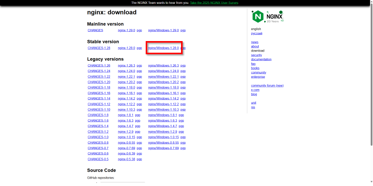Download legacy nginx/Windows-1.26.3
373x186 pixels.
point(163,65)
